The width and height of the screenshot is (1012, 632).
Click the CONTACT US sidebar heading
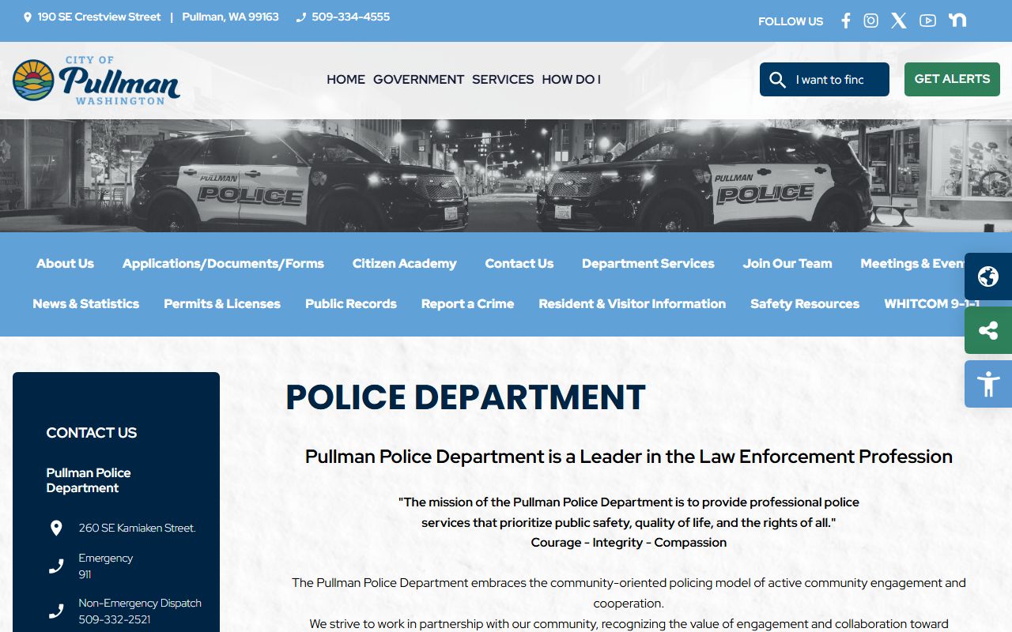91,432
